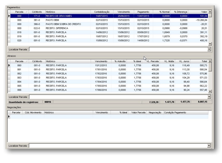Click the Atrasos Localizar Parcela input field
The image size is (222, 163).
(118, 97)
